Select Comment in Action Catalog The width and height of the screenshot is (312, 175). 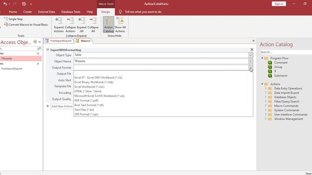pos(281,63)
